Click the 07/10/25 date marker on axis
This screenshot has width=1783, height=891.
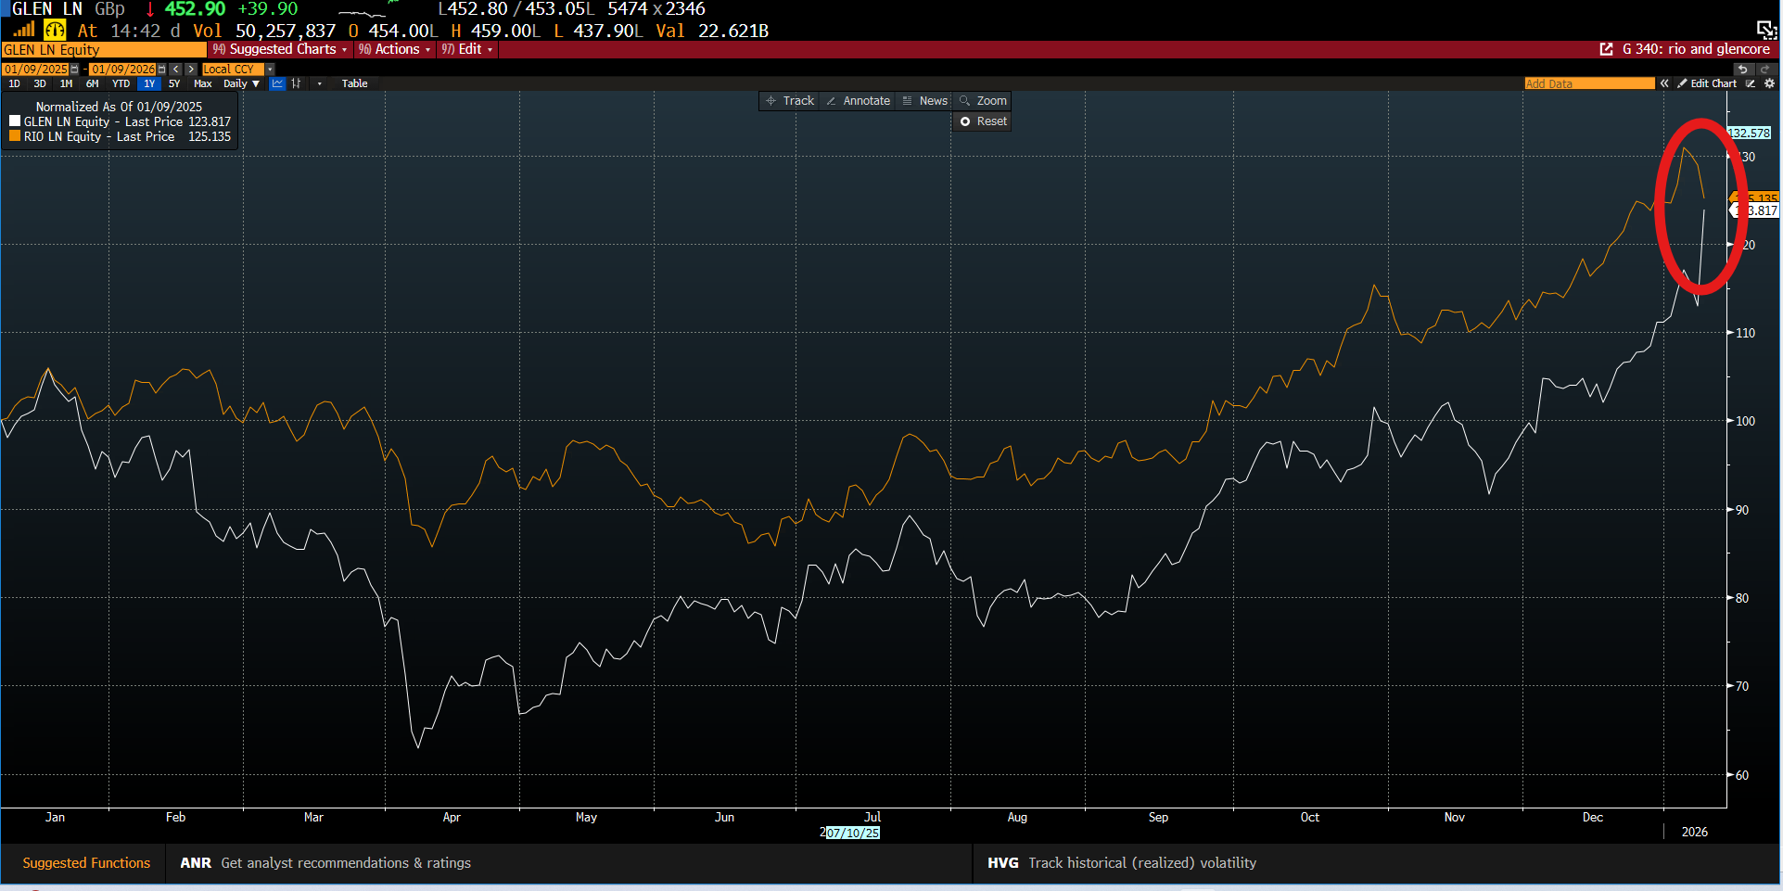point(852,833)
